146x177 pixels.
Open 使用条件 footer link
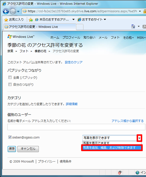coord(66,162)
